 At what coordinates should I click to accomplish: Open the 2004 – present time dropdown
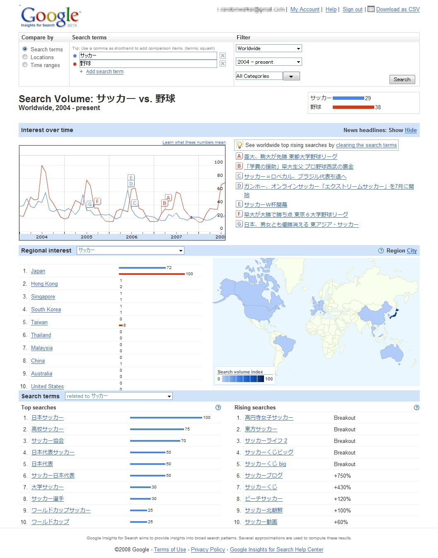click(x=269, y=62)
